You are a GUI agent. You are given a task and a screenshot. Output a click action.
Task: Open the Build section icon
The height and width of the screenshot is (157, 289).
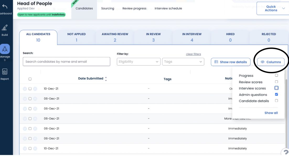(5, 28)
